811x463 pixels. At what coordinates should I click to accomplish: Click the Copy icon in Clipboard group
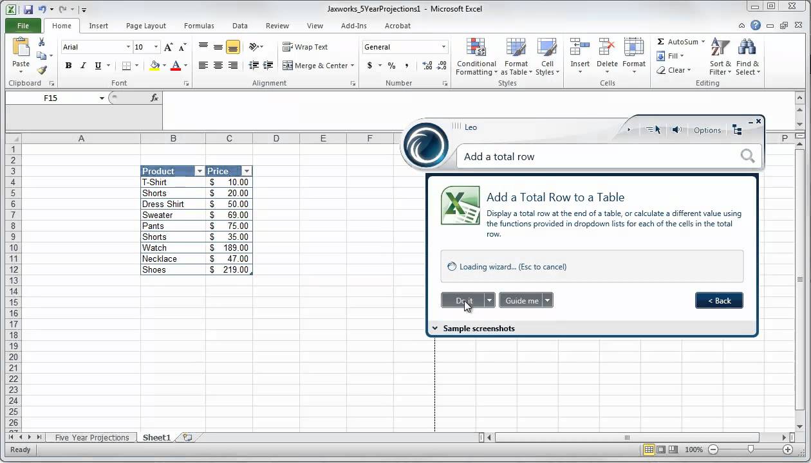click(42, 56)
